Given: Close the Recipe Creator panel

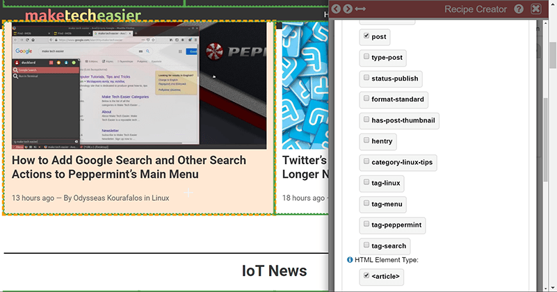Looking at the screenshot, I should tap(536, 9).
